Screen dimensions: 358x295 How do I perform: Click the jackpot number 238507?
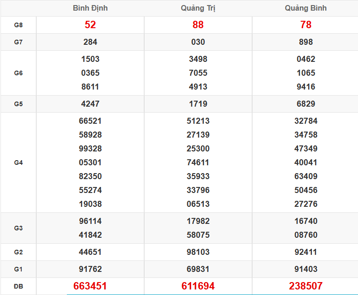click(305, 286)
